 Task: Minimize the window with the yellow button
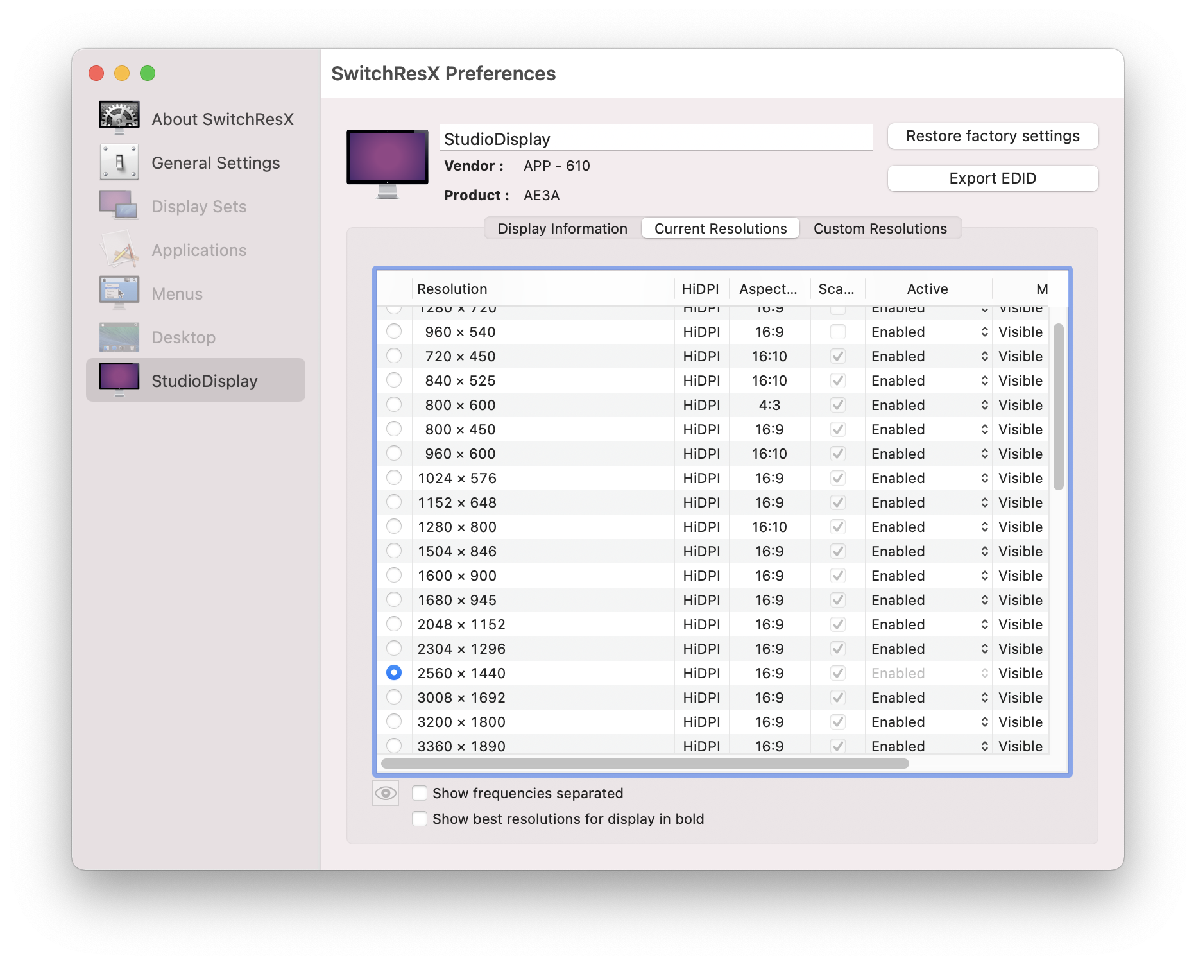pyautogui.click(x=122, y=73)
